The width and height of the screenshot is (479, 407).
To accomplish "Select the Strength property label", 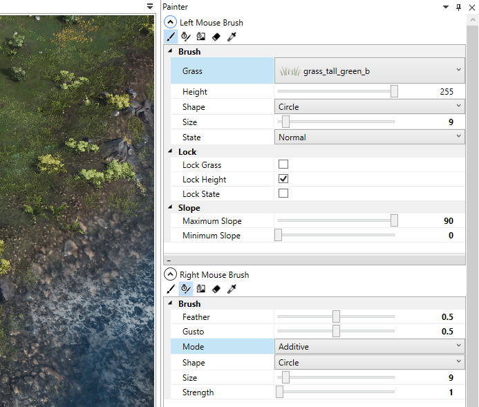I will tap(198, 392).
